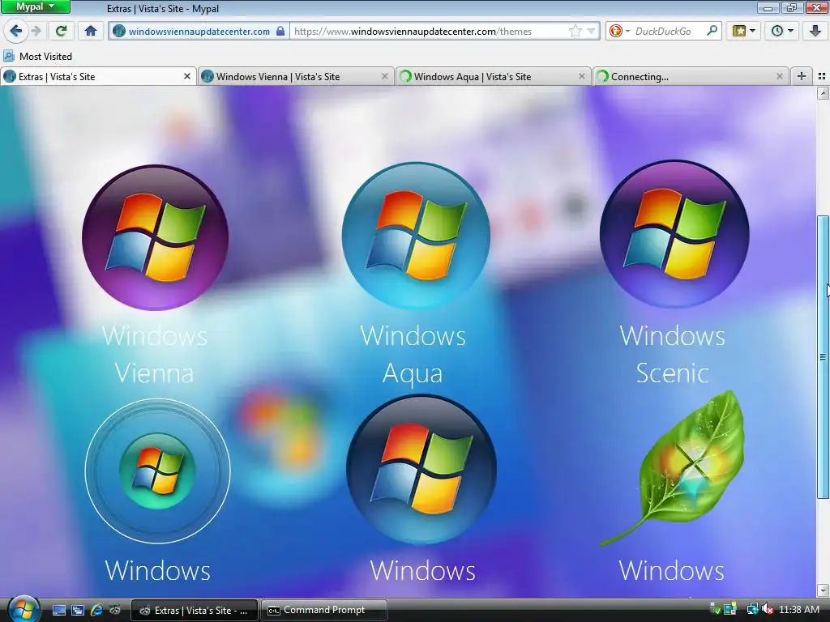This screenshot has width=830, height=622.
Task: Switch to Windows Vienna | Vista's Site tab
Action: coord(296,77)
